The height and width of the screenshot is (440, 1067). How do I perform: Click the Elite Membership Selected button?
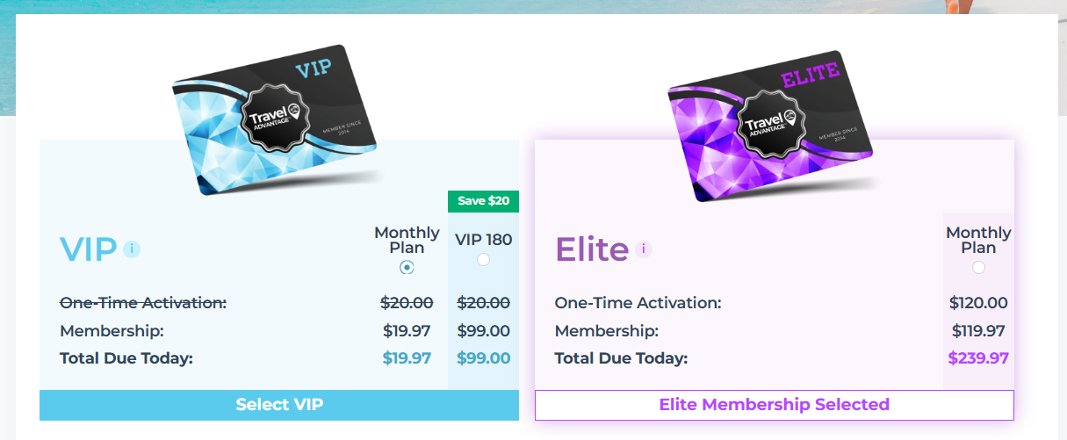[x=774, y=405]
